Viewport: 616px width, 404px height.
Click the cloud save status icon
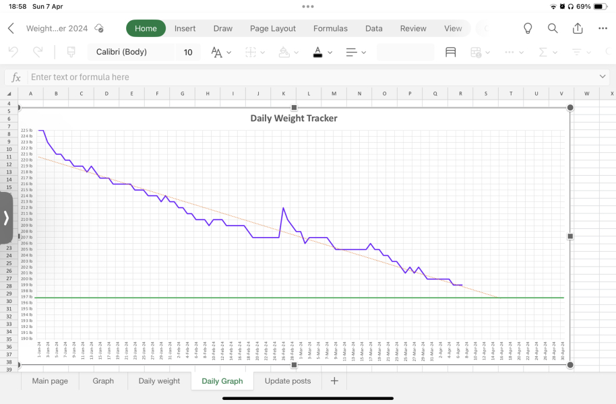[x=99, y=28]
